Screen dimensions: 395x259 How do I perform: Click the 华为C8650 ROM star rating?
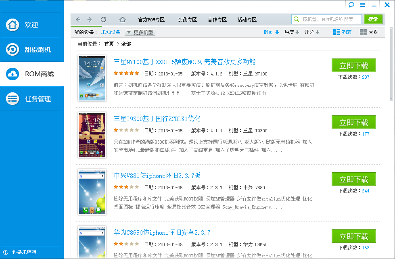click(x=126, y=244)
